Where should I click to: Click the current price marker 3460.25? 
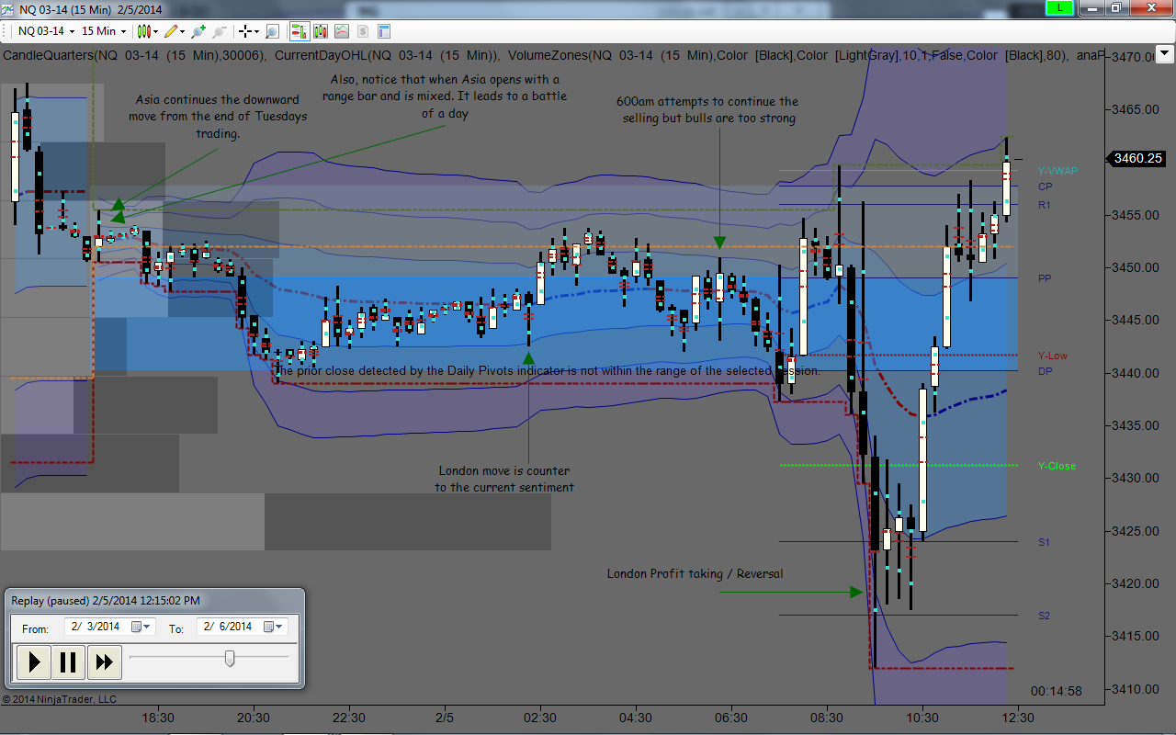pyautogui.click(x=1139, y=159)
